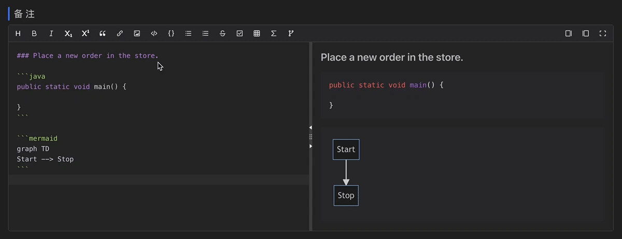The image size is (622, 239).
Task: Insert a hyperlink
Action: coord(120,34)
